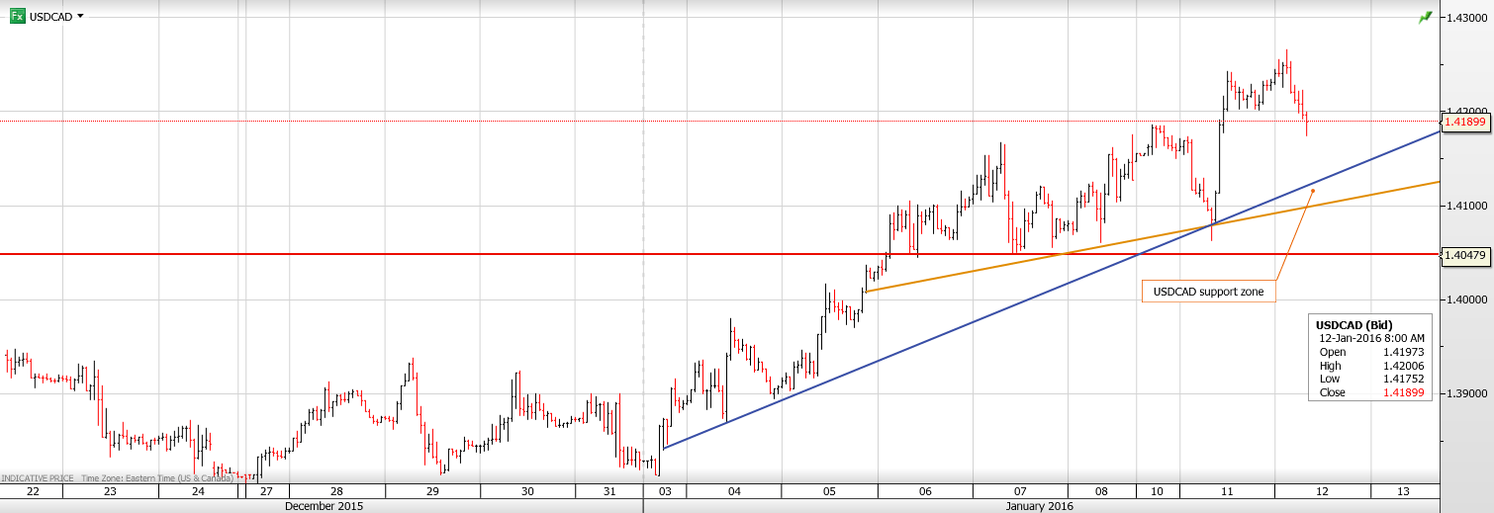The height and width of the screenshot is (513, 1494).
Task: Click date 28 on the time axis
Action: [x=336, y=491]
